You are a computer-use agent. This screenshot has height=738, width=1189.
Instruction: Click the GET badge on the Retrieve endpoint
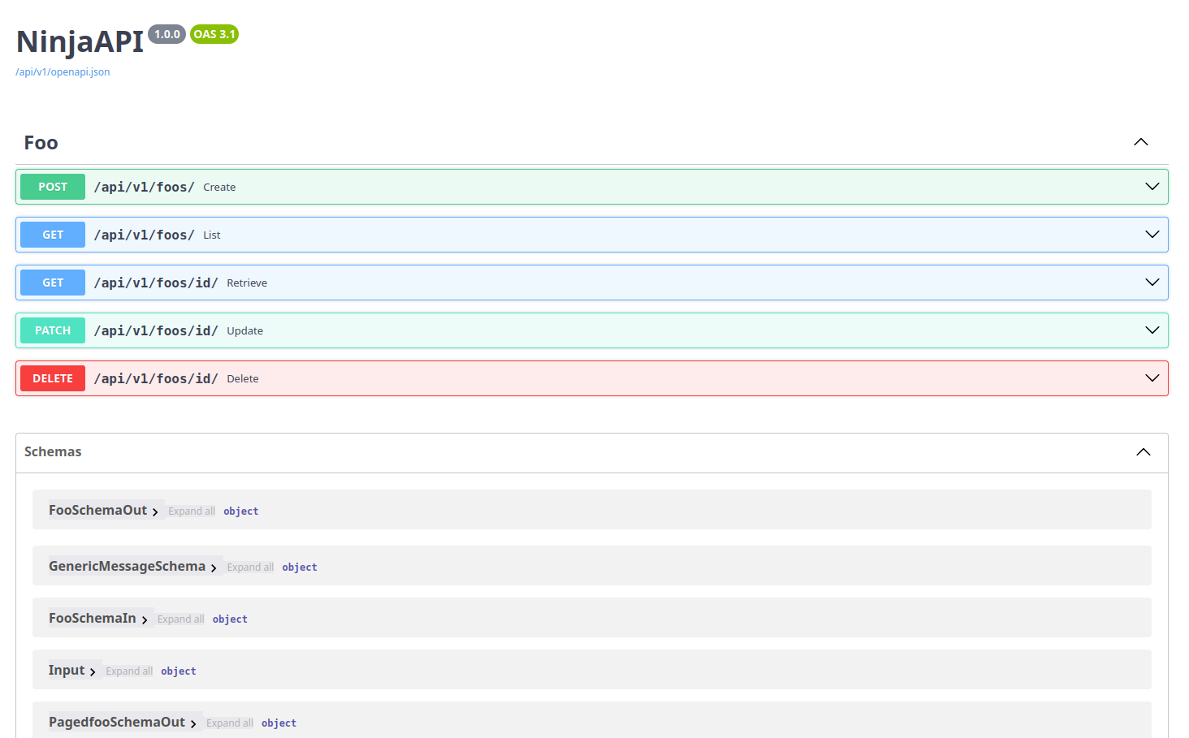[52, 282]
